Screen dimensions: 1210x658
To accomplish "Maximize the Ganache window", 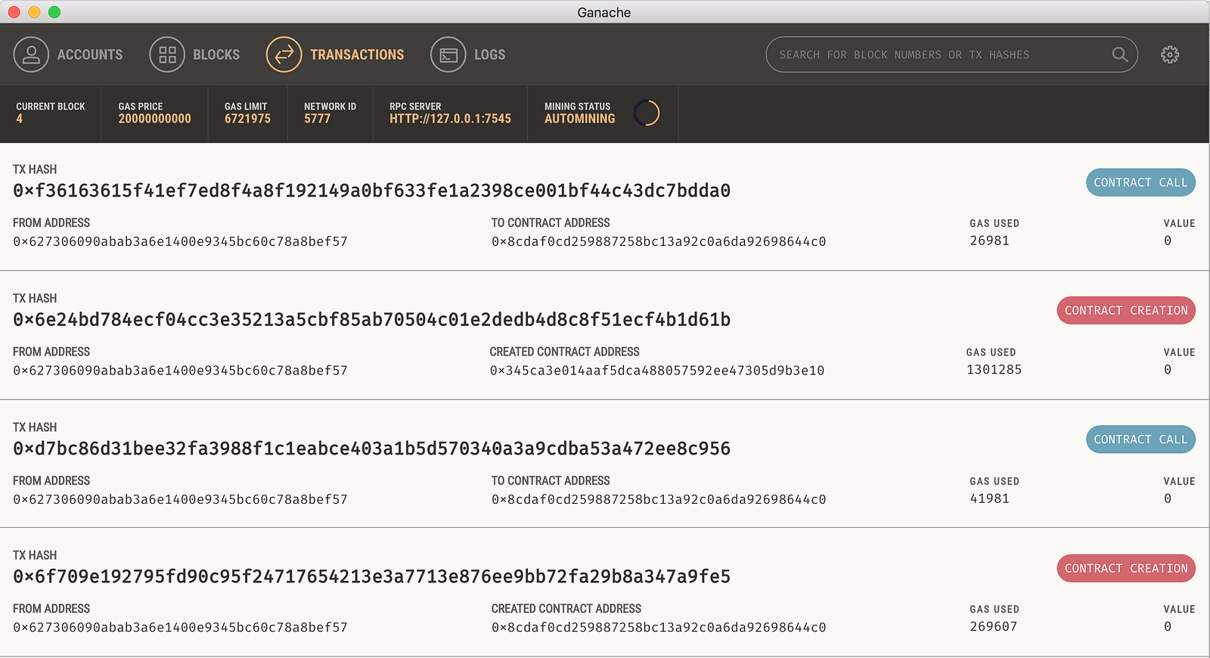I will tap(54, 12).
